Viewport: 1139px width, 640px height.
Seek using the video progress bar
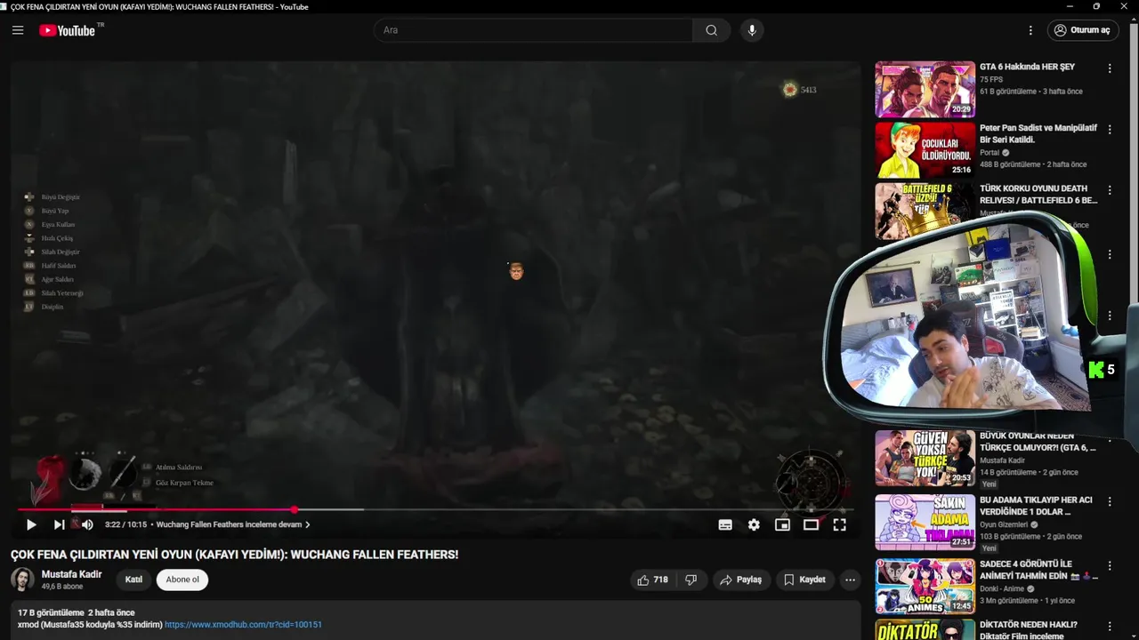(x=436, y=509)
